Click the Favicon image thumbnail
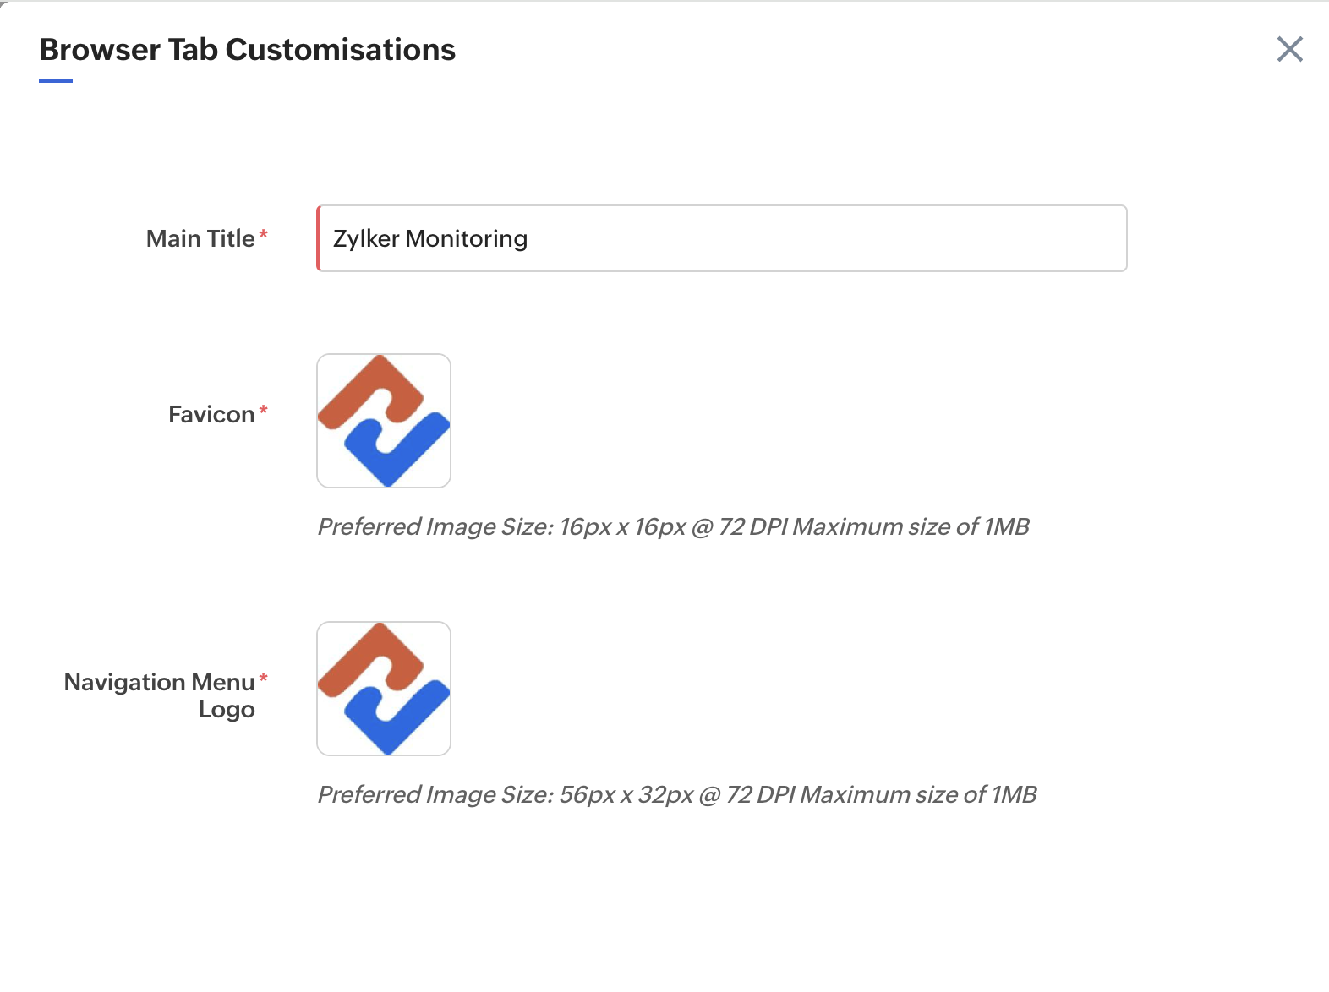 pyautogui.click(x=384, y=421)
